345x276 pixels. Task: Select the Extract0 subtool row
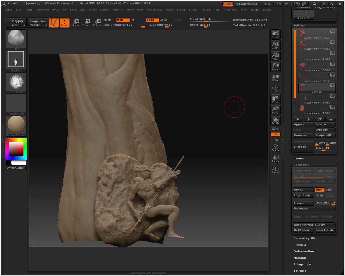point(317,88)
